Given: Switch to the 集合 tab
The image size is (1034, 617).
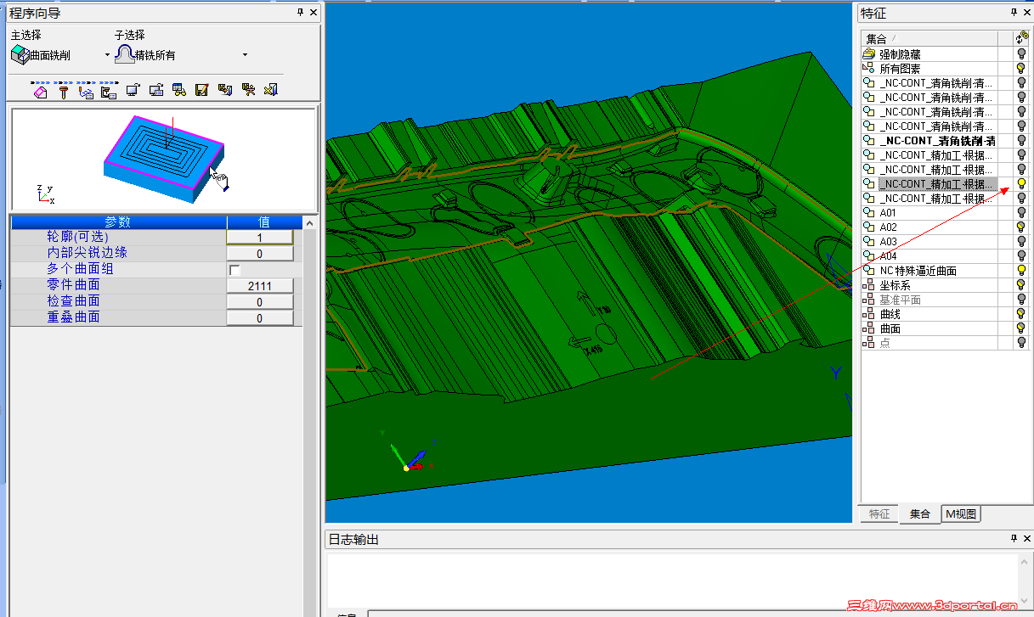Looking at the screenshot, I should point(919,513).
